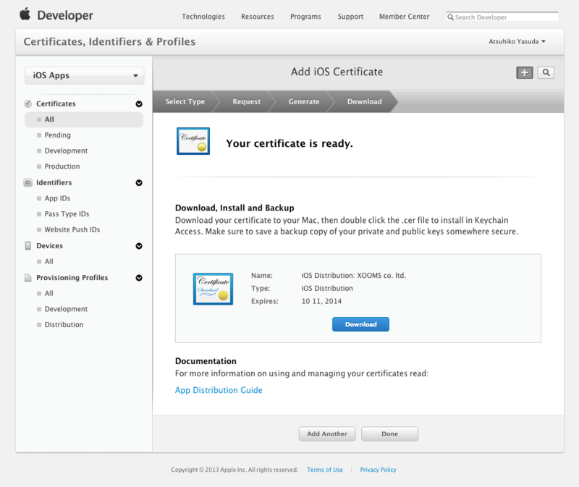Click the Developer logo text
Image resolution: width=579 pixels, height=487 pixels.
(65, 15)
